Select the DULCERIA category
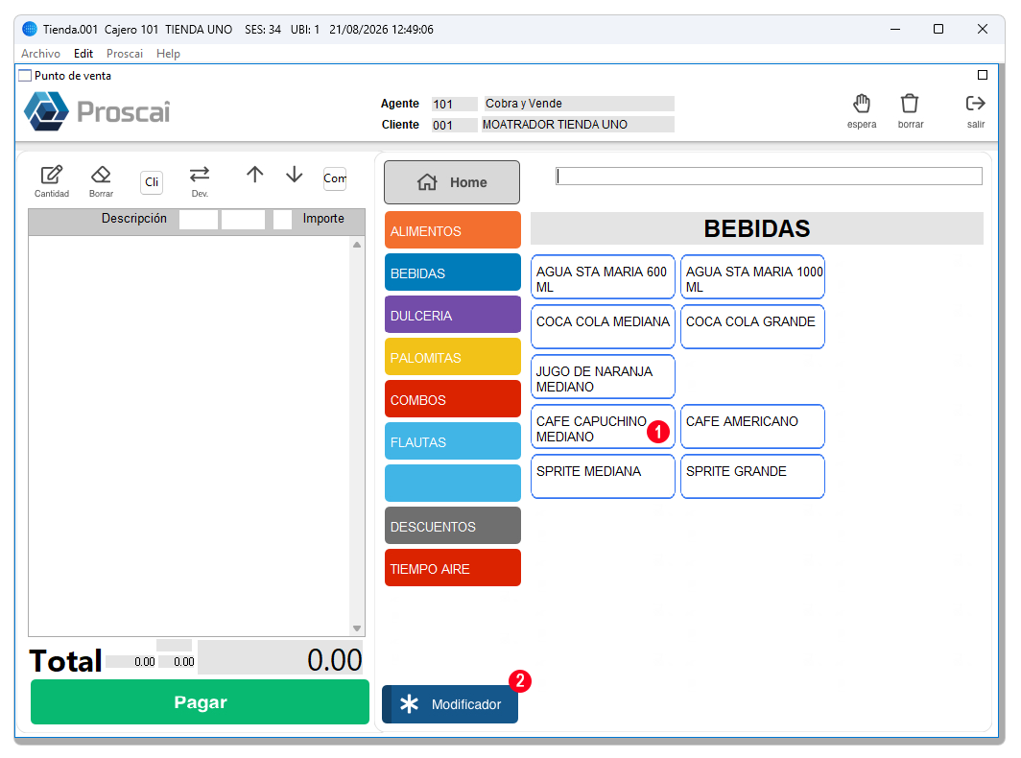The height and width of the screenshot is (758, 1021). [x=453, y=315]
